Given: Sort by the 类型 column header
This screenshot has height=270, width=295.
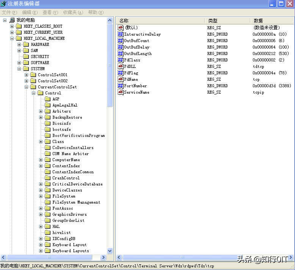Looking at the screenshot, I should [228, 20].
